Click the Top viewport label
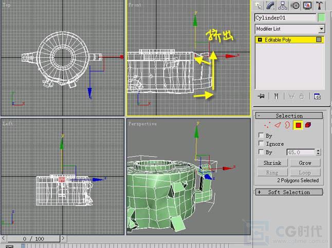Viewport: 332px width, 248px height. (x=7, y=5)
